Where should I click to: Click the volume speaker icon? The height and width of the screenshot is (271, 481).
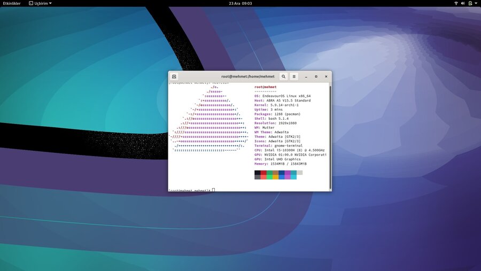pos(463,3)
